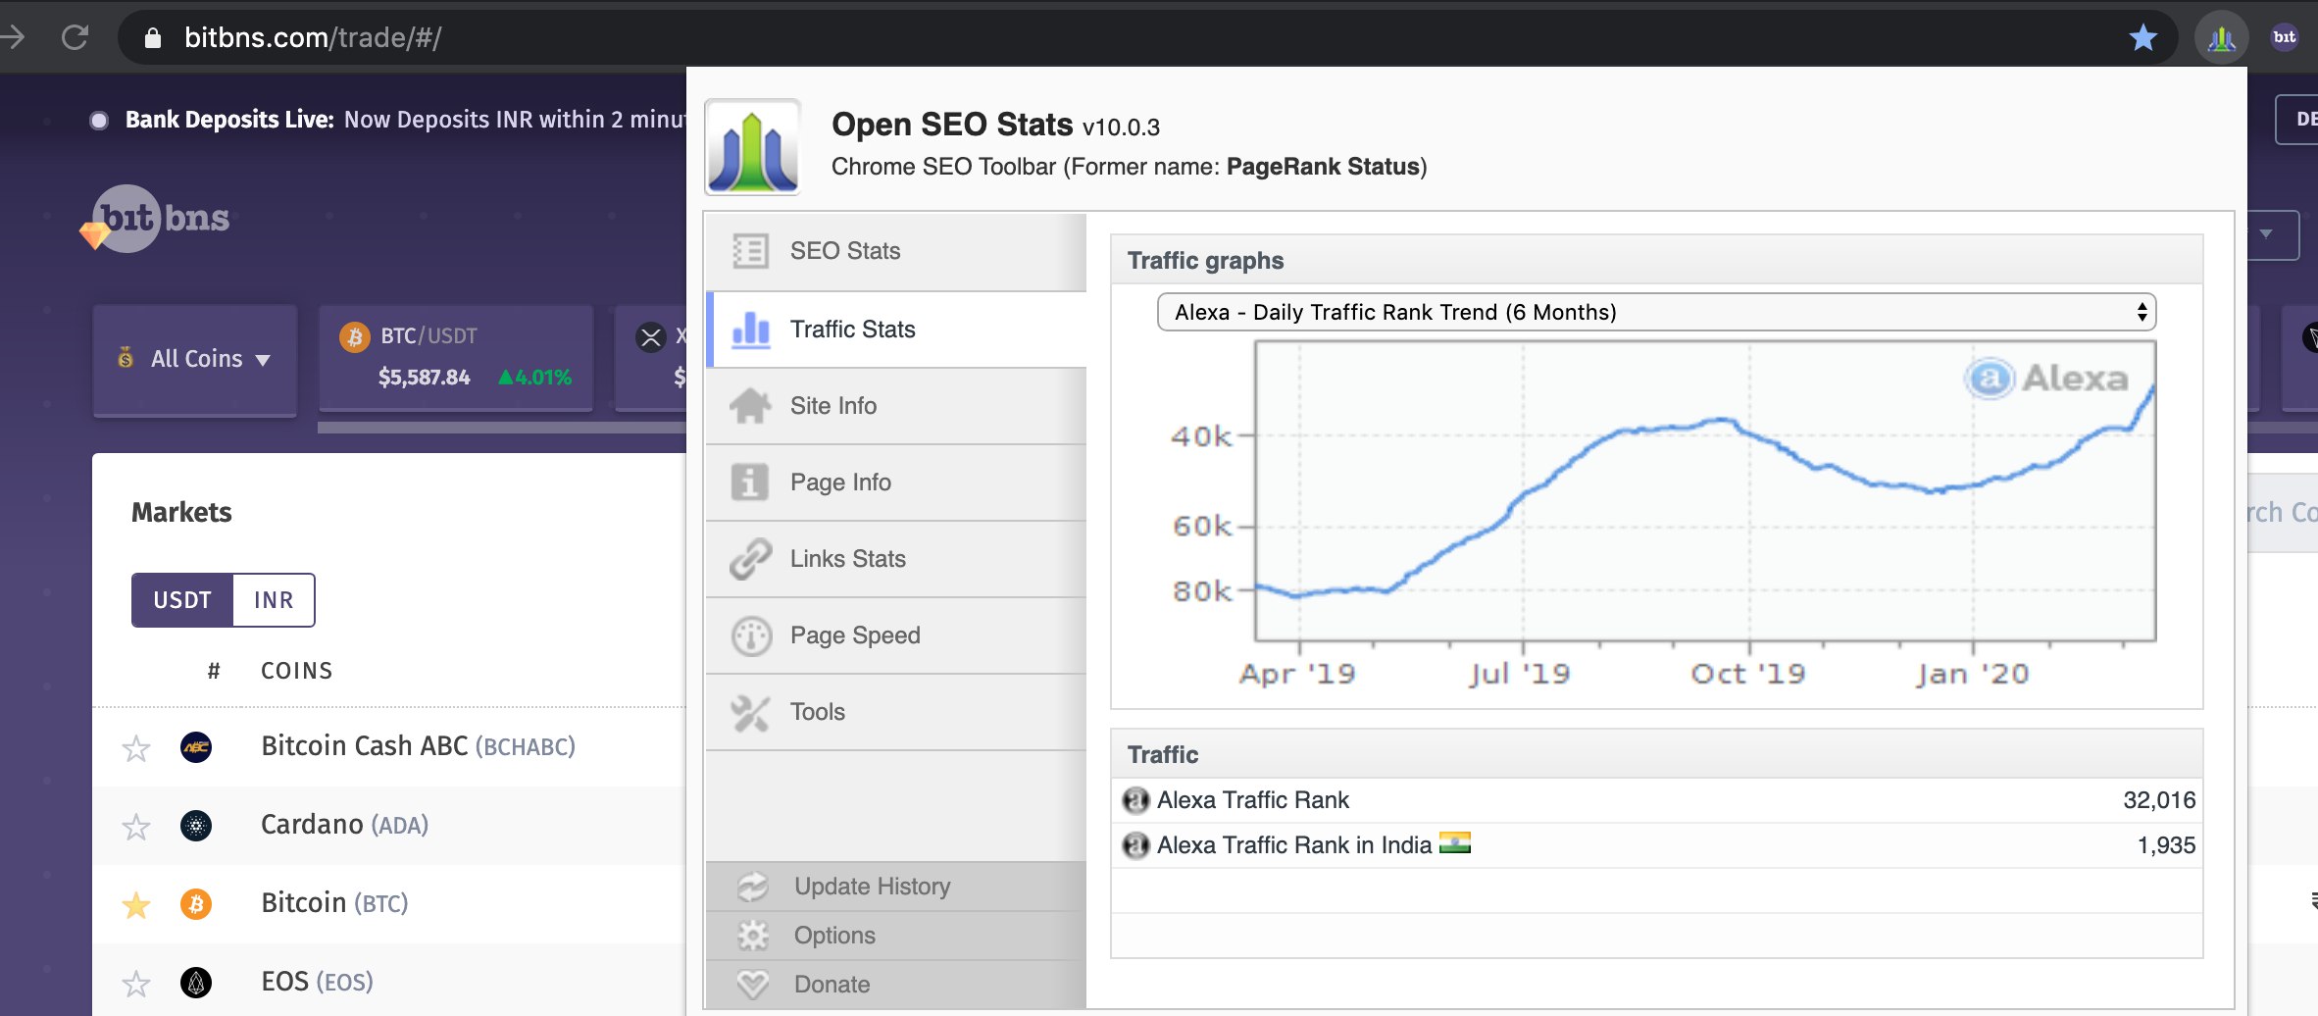Reload the page using the refresh icon

[75, 37]
